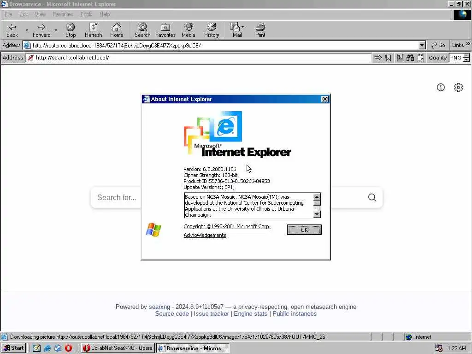This screenshot has height=354, width=472.
Task: Open the Help menu
Action: pyautogui.click(x=105, y=14)
